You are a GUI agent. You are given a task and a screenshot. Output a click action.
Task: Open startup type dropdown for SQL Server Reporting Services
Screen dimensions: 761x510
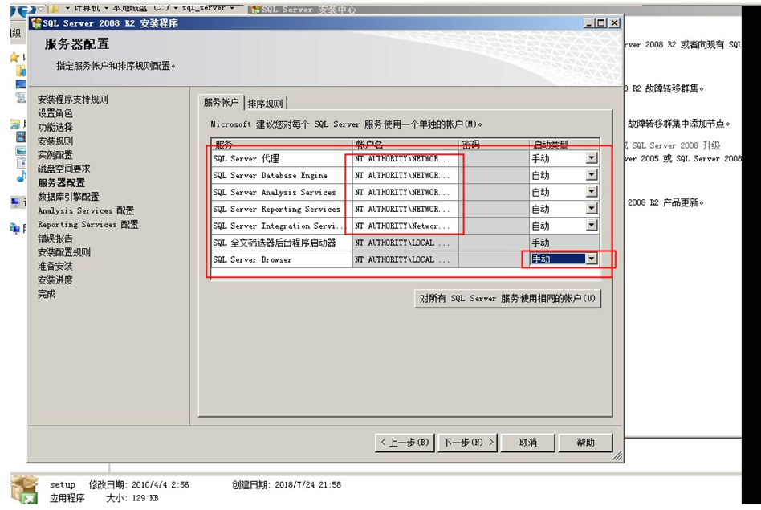(x=591, y=209)
